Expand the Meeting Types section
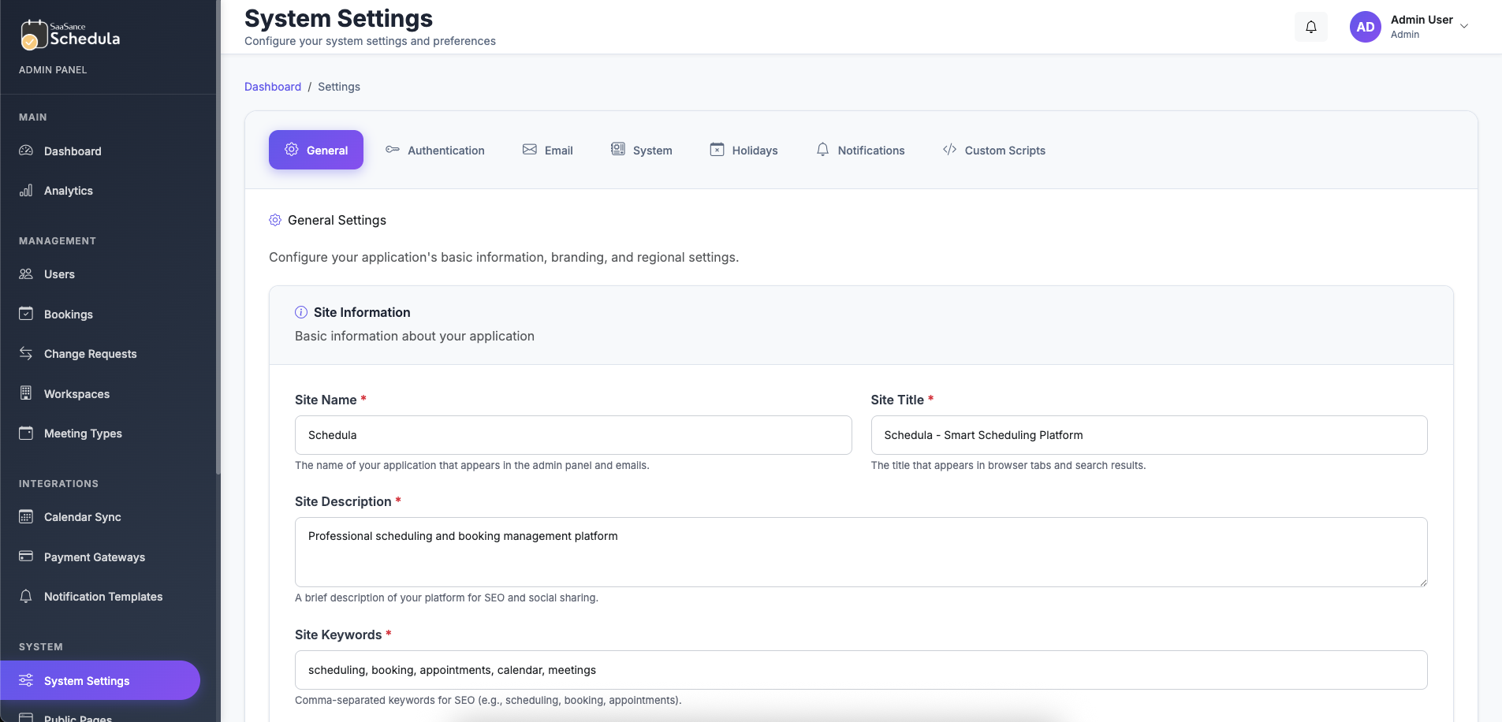 82,434
